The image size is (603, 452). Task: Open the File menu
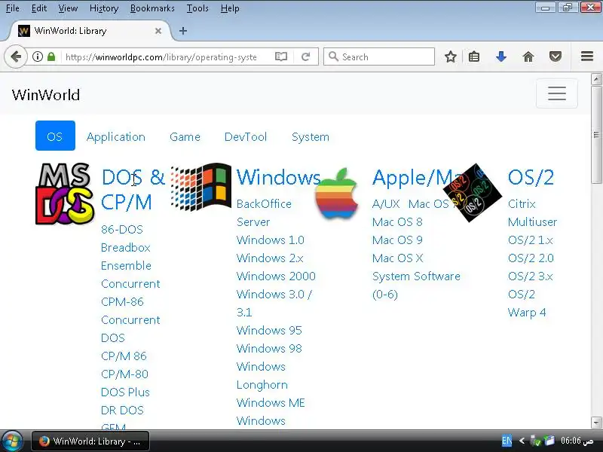(13, 8)
